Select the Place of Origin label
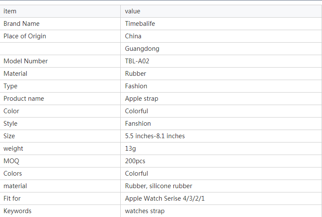 click(x=25, y=36)
